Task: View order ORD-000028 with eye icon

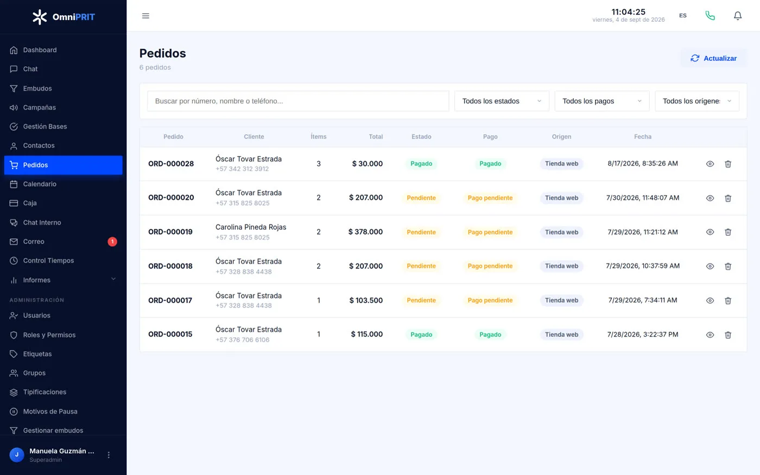Action: pos(710,164)
